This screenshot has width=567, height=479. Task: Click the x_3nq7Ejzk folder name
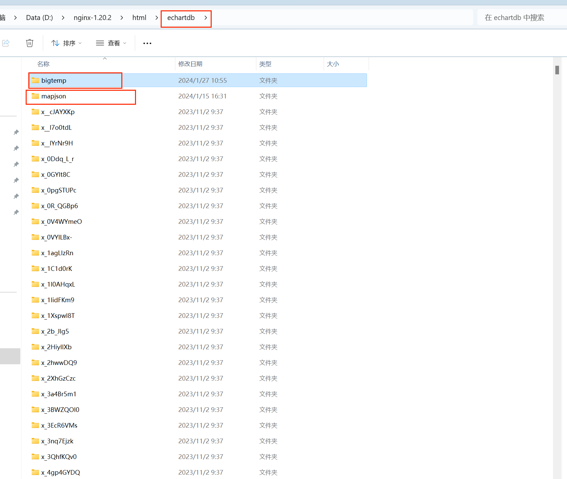coord(57,441)
